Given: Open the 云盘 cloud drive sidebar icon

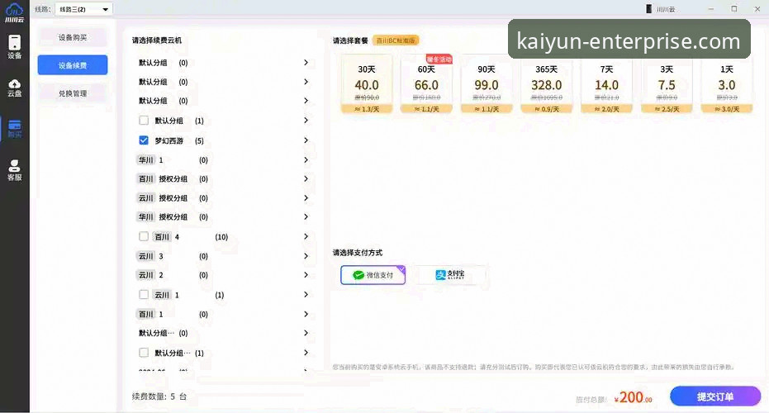Looking at the screenshot, I should [x=14, y=88].
